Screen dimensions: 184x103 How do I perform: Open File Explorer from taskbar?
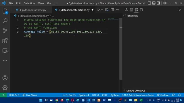click(x=136, y=100)
